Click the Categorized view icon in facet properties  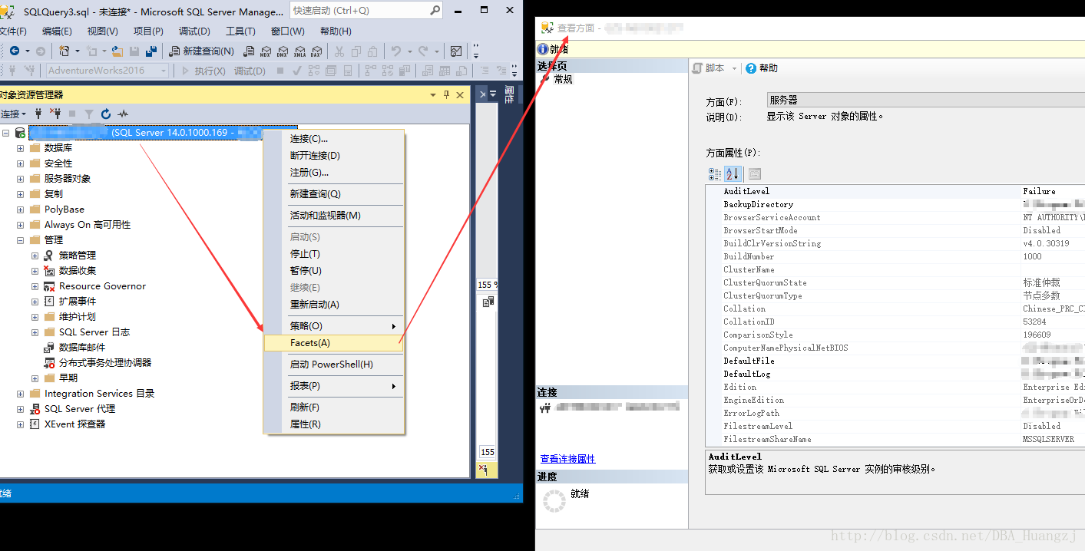pyautogui.click(x=715, y=174)
